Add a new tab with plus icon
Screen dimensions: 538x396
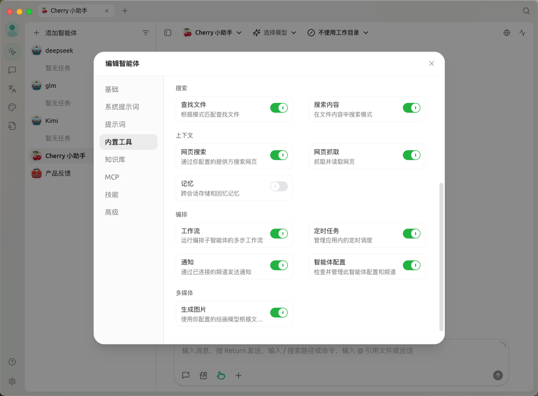125,11
